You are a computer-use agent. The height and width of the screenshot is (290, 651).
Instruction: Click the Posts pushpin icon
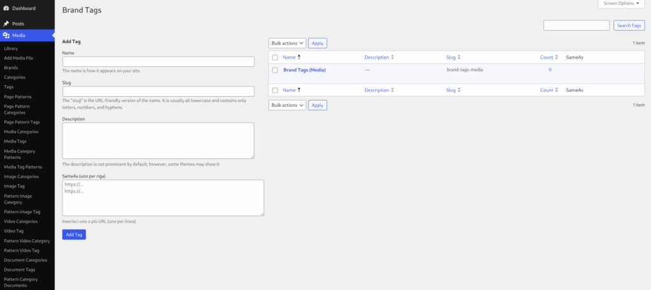(x=6, y=24)
